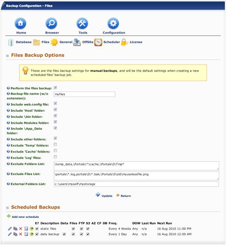Click the License padlock icon

[125, 42]
